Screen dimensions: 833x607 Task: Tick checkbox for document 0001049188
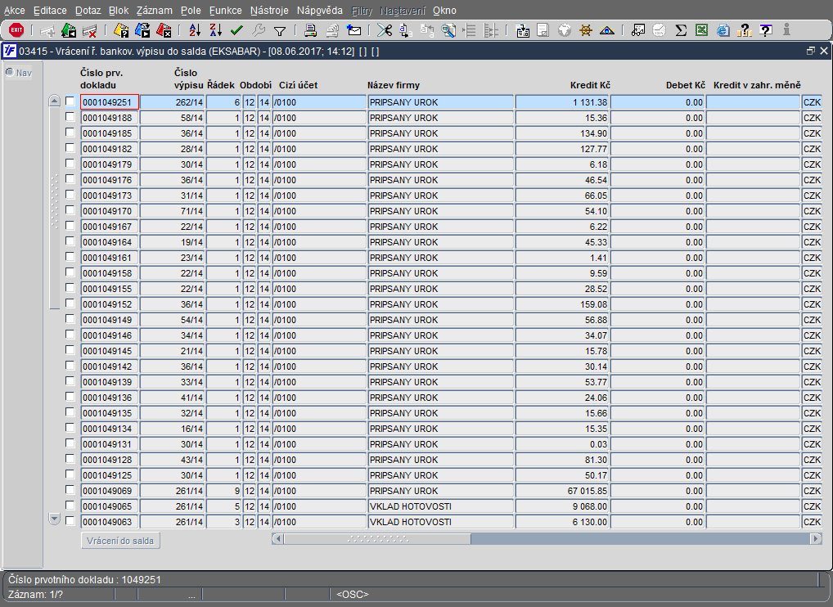pyautogui.click(x=70, y=117)
